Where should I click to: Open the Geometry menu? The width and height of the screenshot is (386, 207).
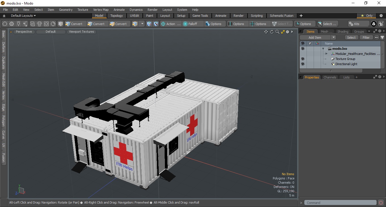[x=66, y=10]
